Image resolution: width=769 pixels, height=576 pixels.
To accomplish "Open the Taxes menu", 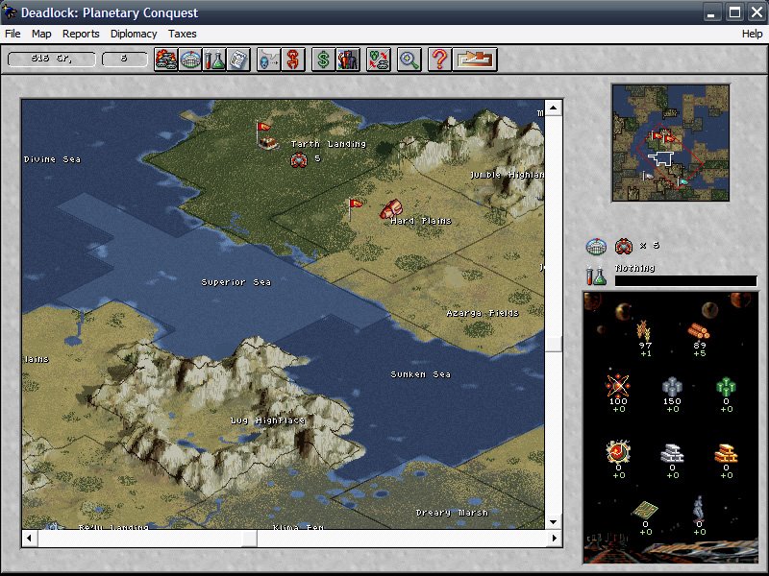I will tap(183, 34).
